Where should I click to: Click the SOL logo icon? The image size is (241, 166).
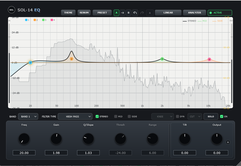click(12, 10)
